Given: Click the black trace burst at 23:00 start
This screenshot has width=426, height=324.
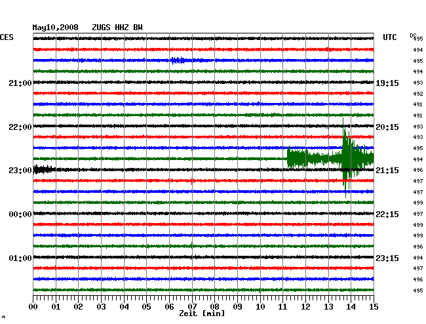Looking at the screenshot, I should [x=43, y=170].
